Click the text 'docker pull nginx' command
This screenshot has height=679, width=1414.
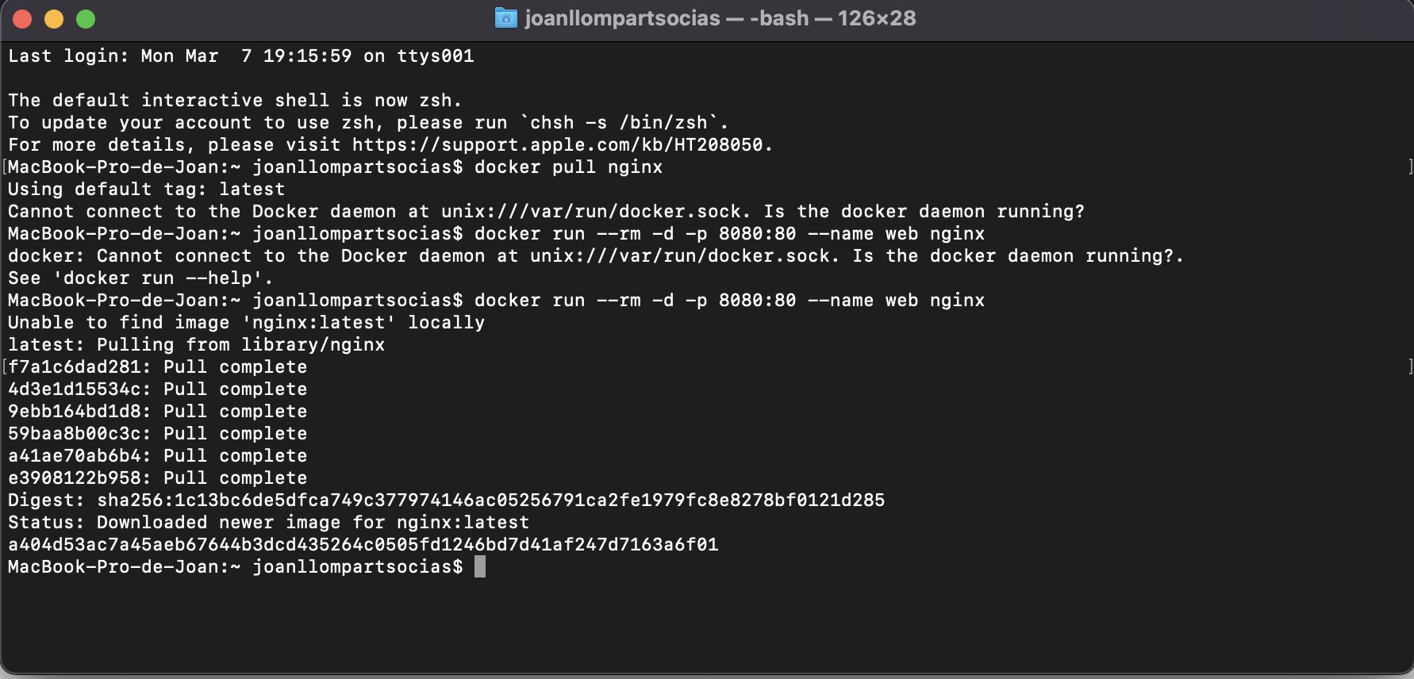[x=568, y=167]
